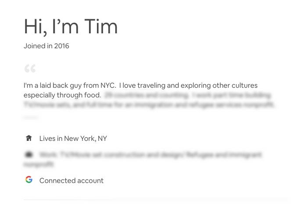307x208 pixels.
Task: Click the Joined in 2016 text
Action: (x=46, y=46)
